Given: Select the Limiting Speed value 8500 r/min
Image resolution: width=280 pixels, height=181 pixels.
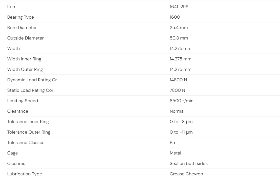Looking at the screenshot, I should point(182,101).
